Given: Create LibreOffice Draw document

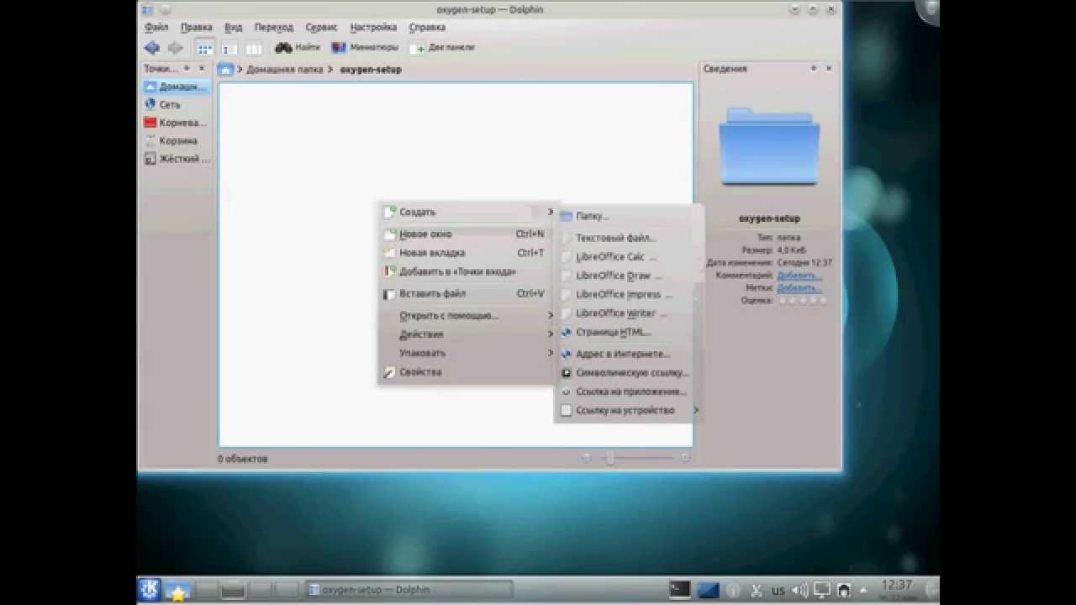Looking at the screenshot, I should pos(627,276).
